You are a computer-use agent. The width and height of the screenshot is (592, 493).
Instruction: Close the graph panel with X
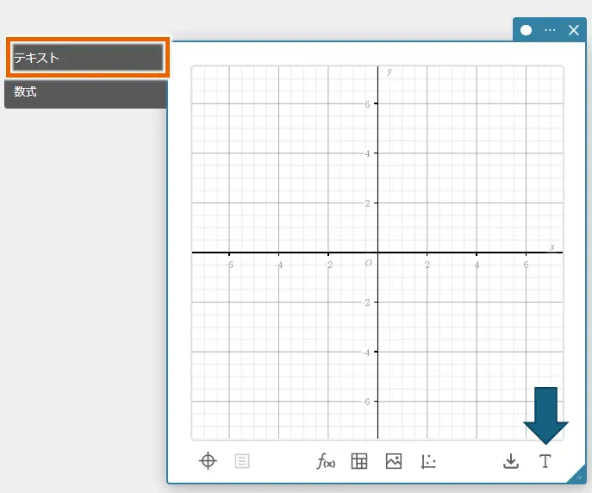tap(574, 30)
